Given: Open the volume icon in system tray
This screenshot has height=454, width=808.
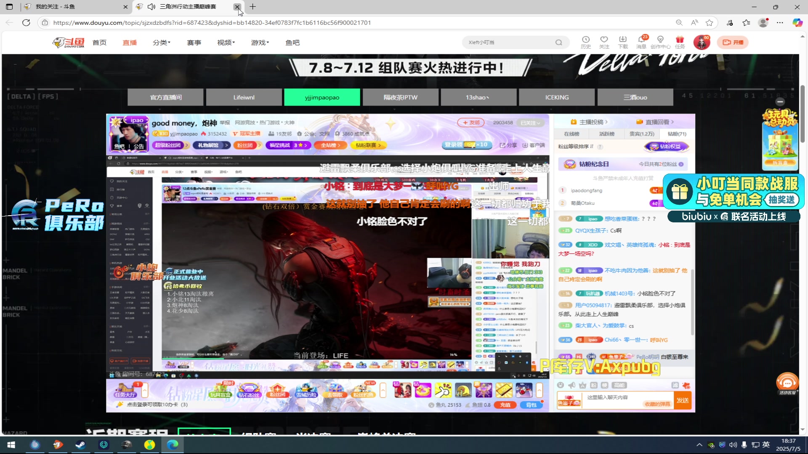Looking at the screenshot, I should tap(733, 445).
